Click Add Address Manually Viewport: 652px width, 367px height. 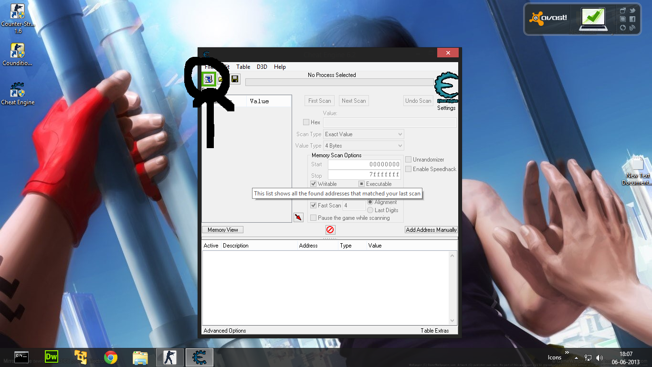pos(431,230)
